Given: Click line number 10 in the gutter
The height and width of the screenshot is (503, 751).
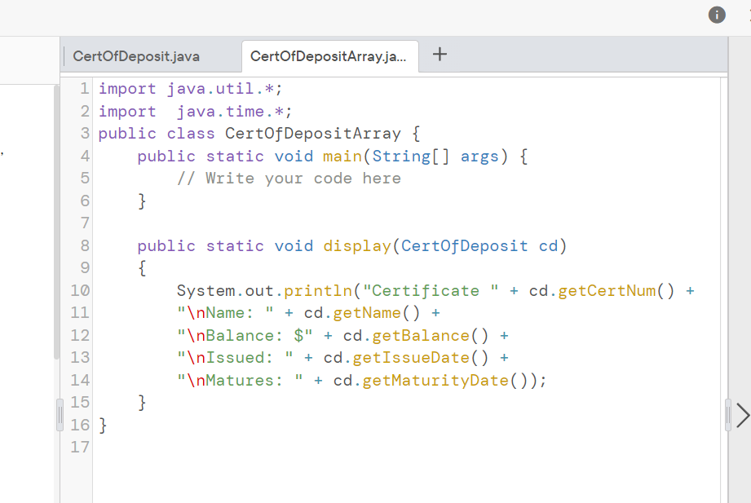Looking at the screenshot, I should pos(81,290).
